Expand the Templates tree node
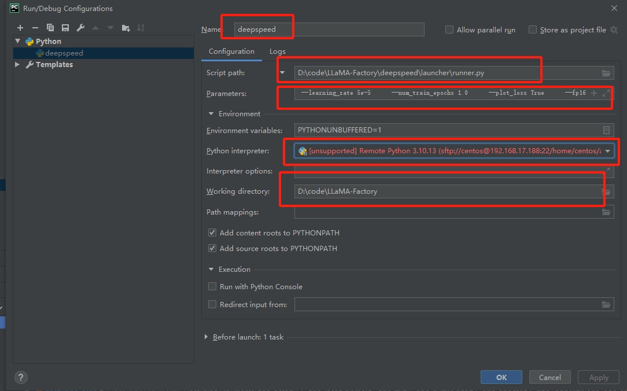This screenshot has width=627, height=391. [x=17, y=65]
